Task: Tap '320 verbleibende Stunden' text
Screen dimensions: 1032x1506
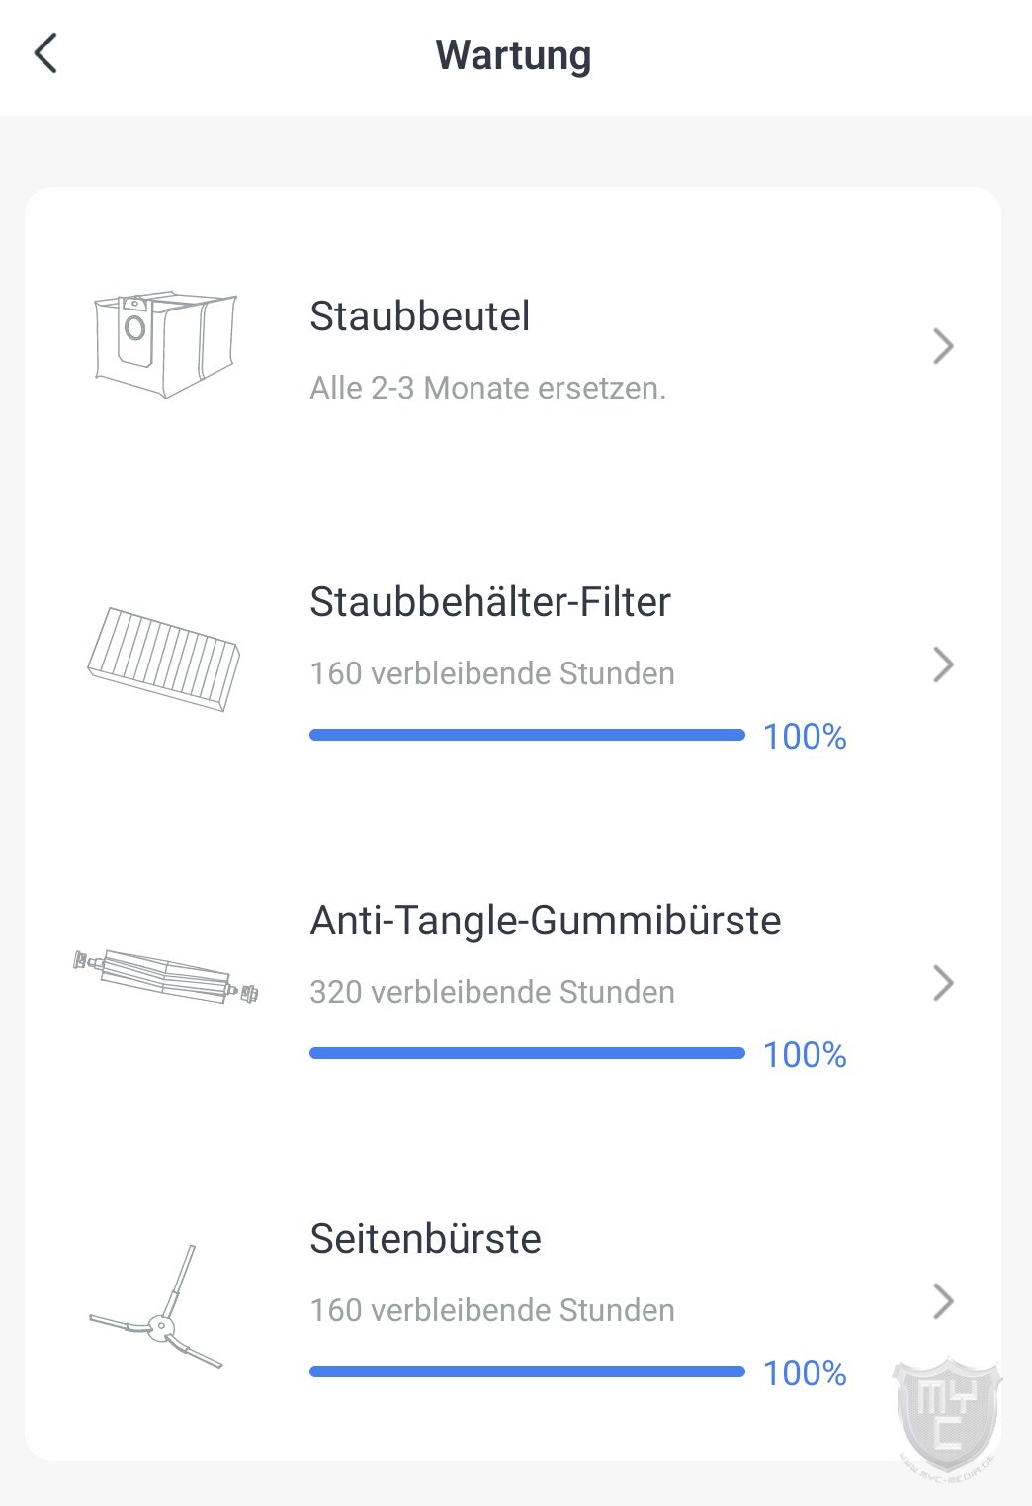Action: pos(492,992)
